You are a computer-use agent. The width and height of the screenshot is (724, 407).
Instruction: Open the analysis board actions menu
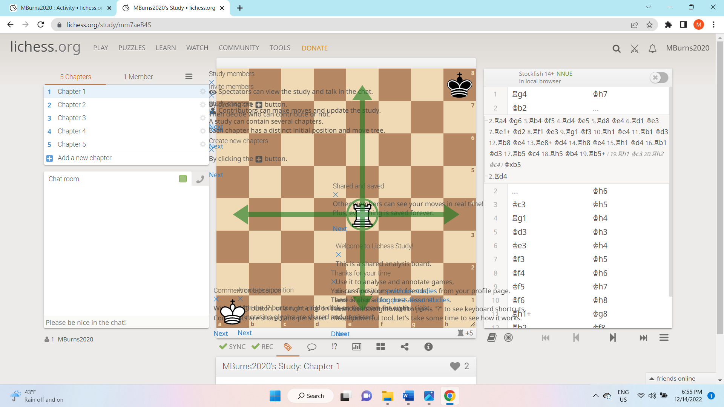pyautogui.click(x=664, y=338)
